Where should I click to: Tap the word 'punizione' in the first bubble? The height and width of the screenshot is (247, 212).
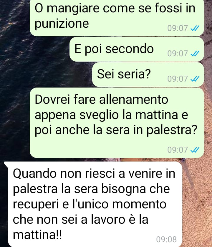(x=62, y=24)
